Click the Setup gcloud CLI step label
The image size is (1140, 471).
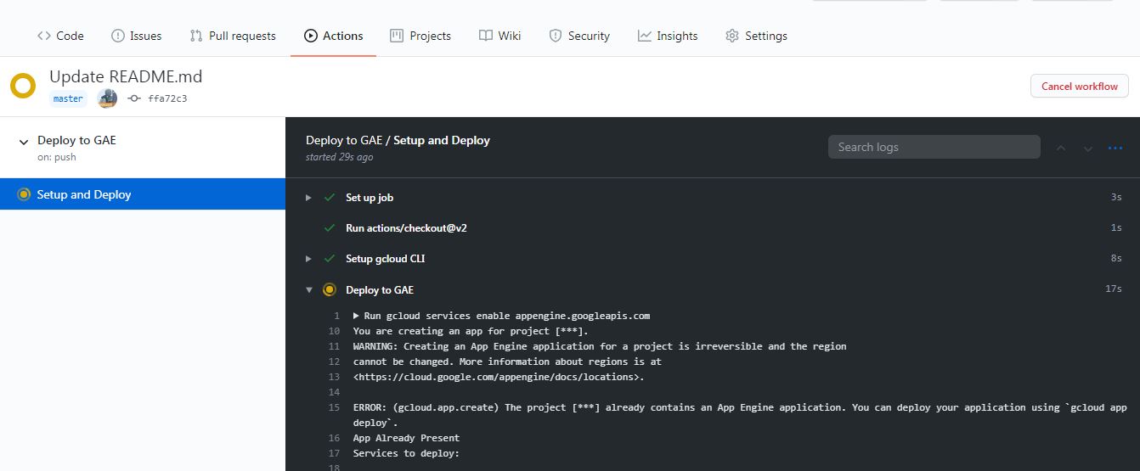click(385, 259)
